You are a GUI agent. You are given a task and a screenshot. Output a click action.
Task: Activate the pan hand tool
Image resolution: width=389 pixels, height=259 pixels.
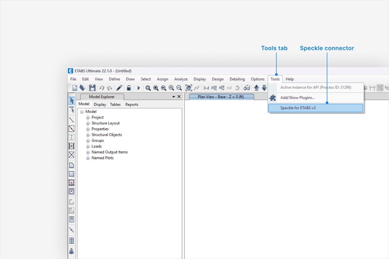188,88
